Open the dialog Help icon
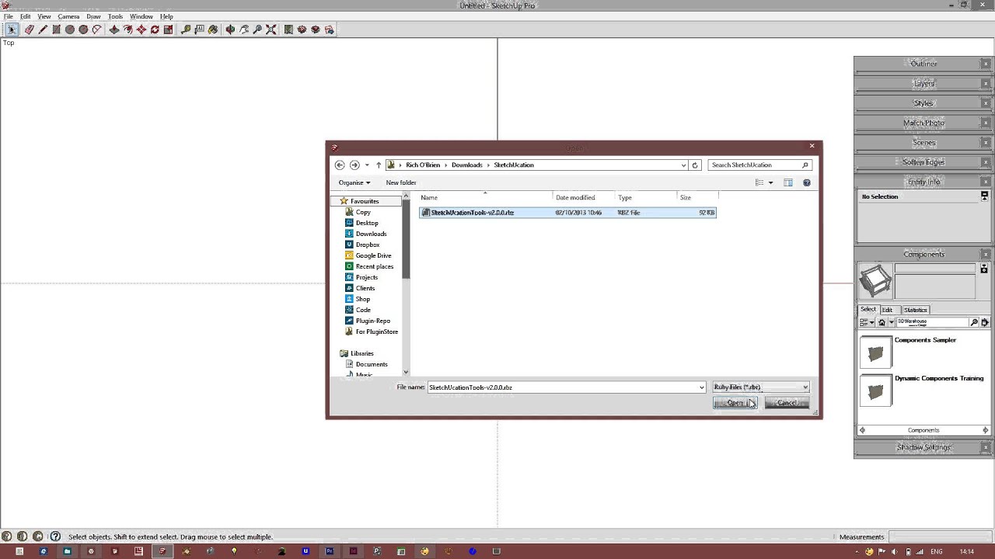 click(806, 182)
